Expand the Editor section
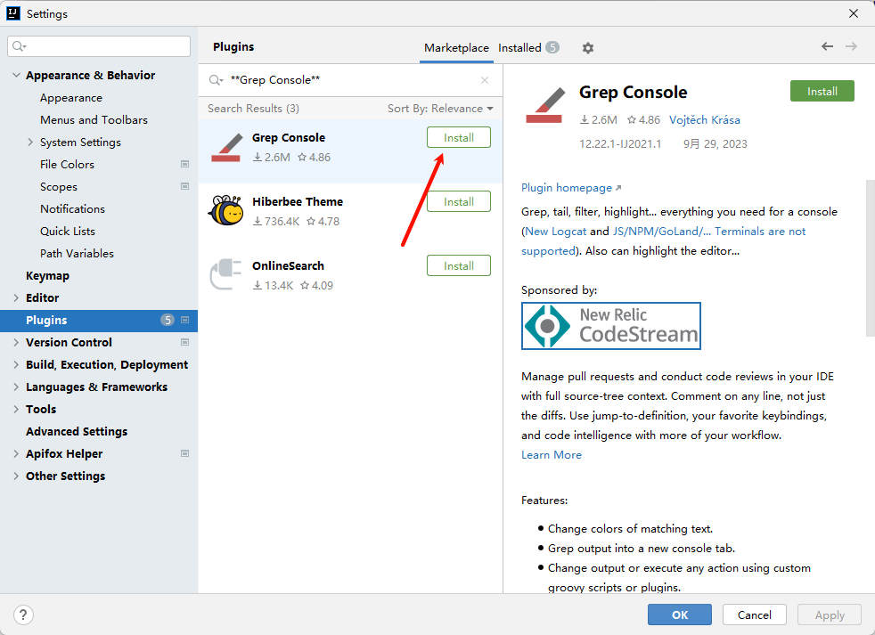Viewport: 875px width, 635px height. pyautogui.click(x=16, y=298)
